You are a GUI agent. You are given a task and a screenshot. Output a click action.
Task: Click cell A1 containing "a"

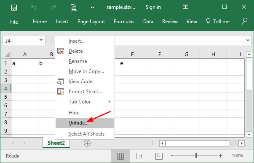coord(24,63)
